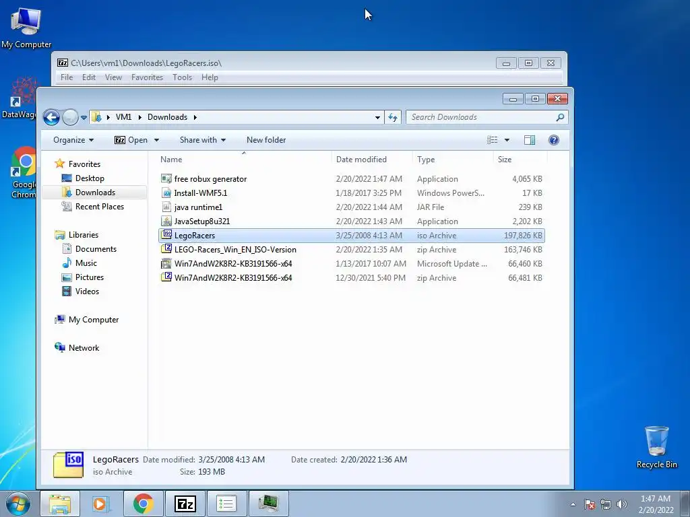The width and height of the screenshot is (690, 517).
Task: Click the Back navigation arrow in Explorer
Action: point(51,117)
